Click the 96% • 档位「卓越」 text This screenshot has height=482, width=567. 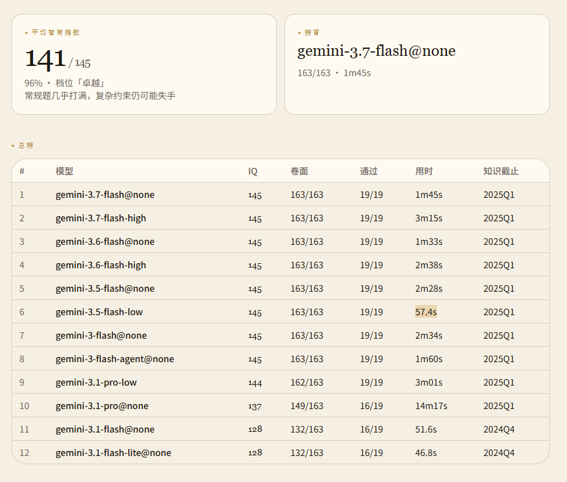pos(65,83)
